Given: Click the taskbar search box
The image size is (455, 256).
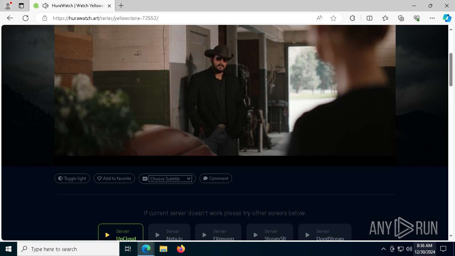Looking at the screenshot, I should pos(68,249).
